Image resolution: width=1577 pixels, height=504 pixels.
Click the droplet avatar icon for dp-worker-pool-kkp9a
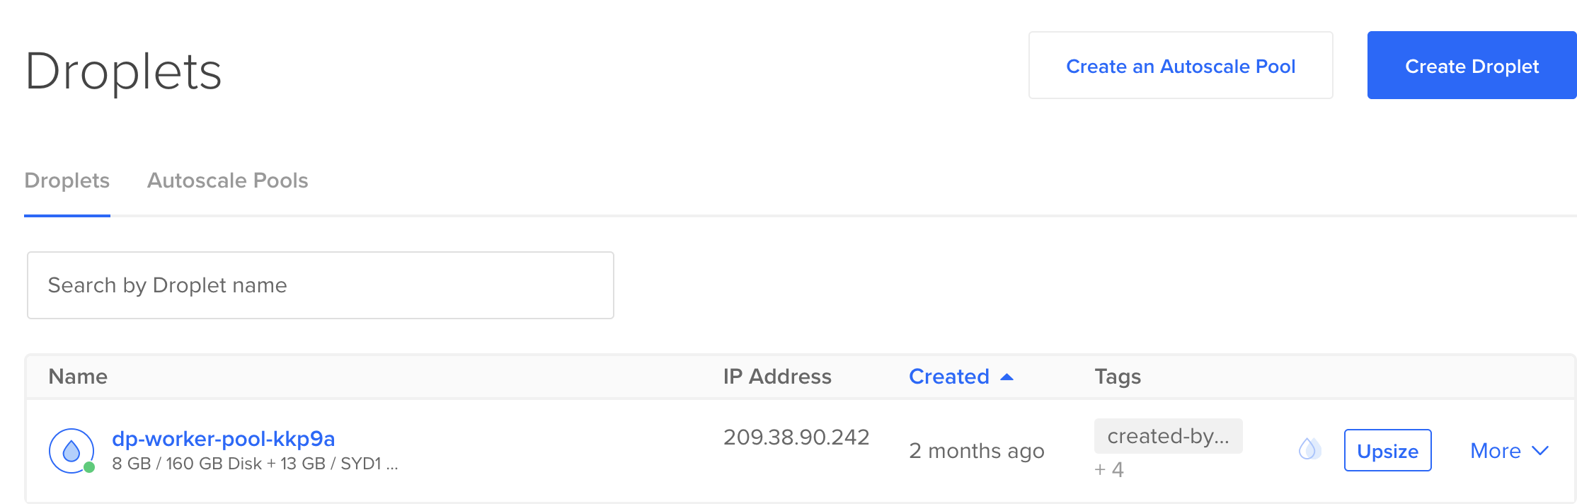(x=71, y=449)
